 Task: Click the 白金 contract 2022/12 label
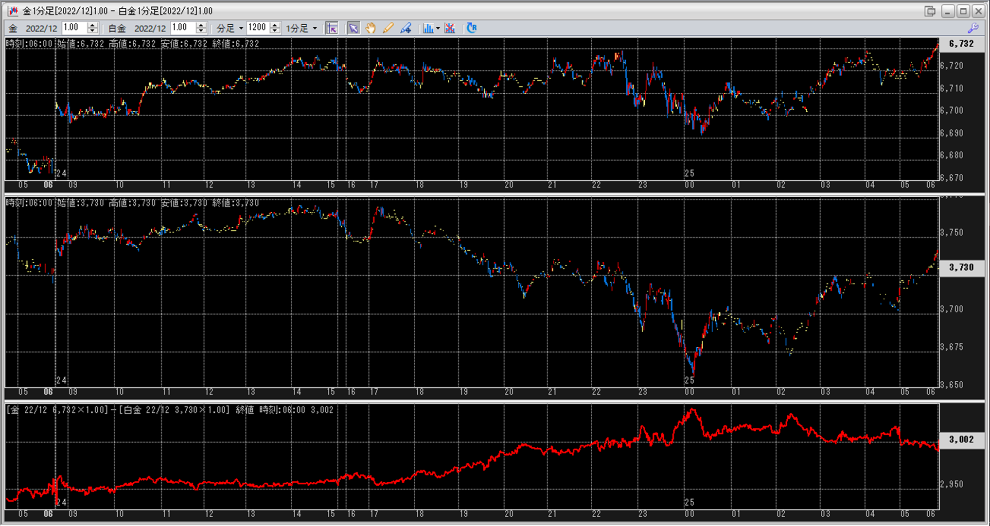tap(150, 29)
